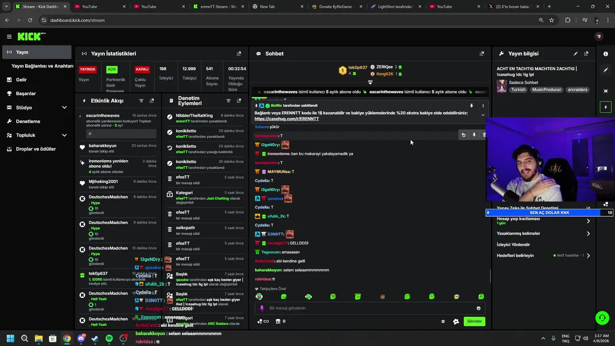Open the green support headset button
Viewport: 615px width, 346px height.
pyautogui.click(x=602, y=318)
